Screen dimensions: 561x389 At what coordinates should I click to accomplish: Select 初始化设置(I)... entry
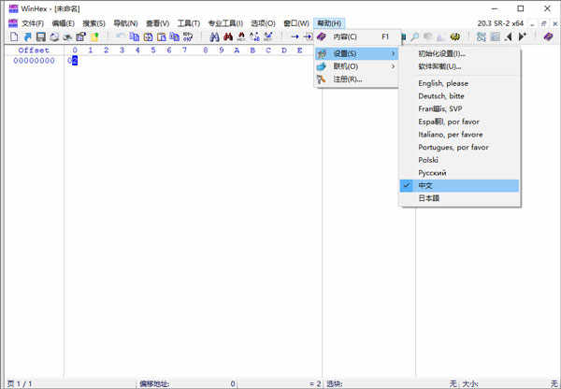point(459,53)
